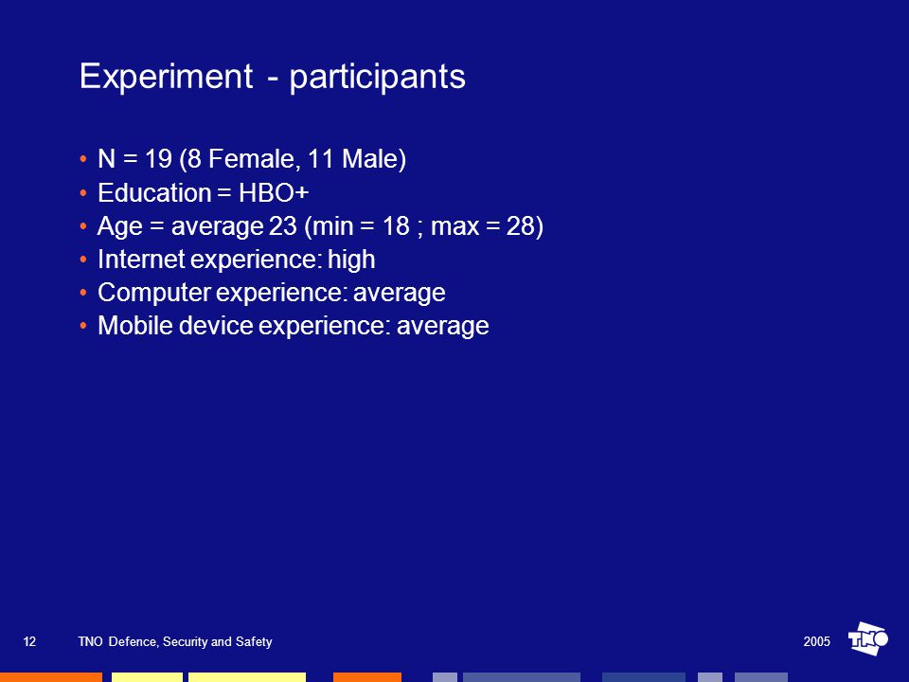This screenshot has height=682, width=909.
Task: Click the 'Age = average 23' bullet
Action: (320, 225)
